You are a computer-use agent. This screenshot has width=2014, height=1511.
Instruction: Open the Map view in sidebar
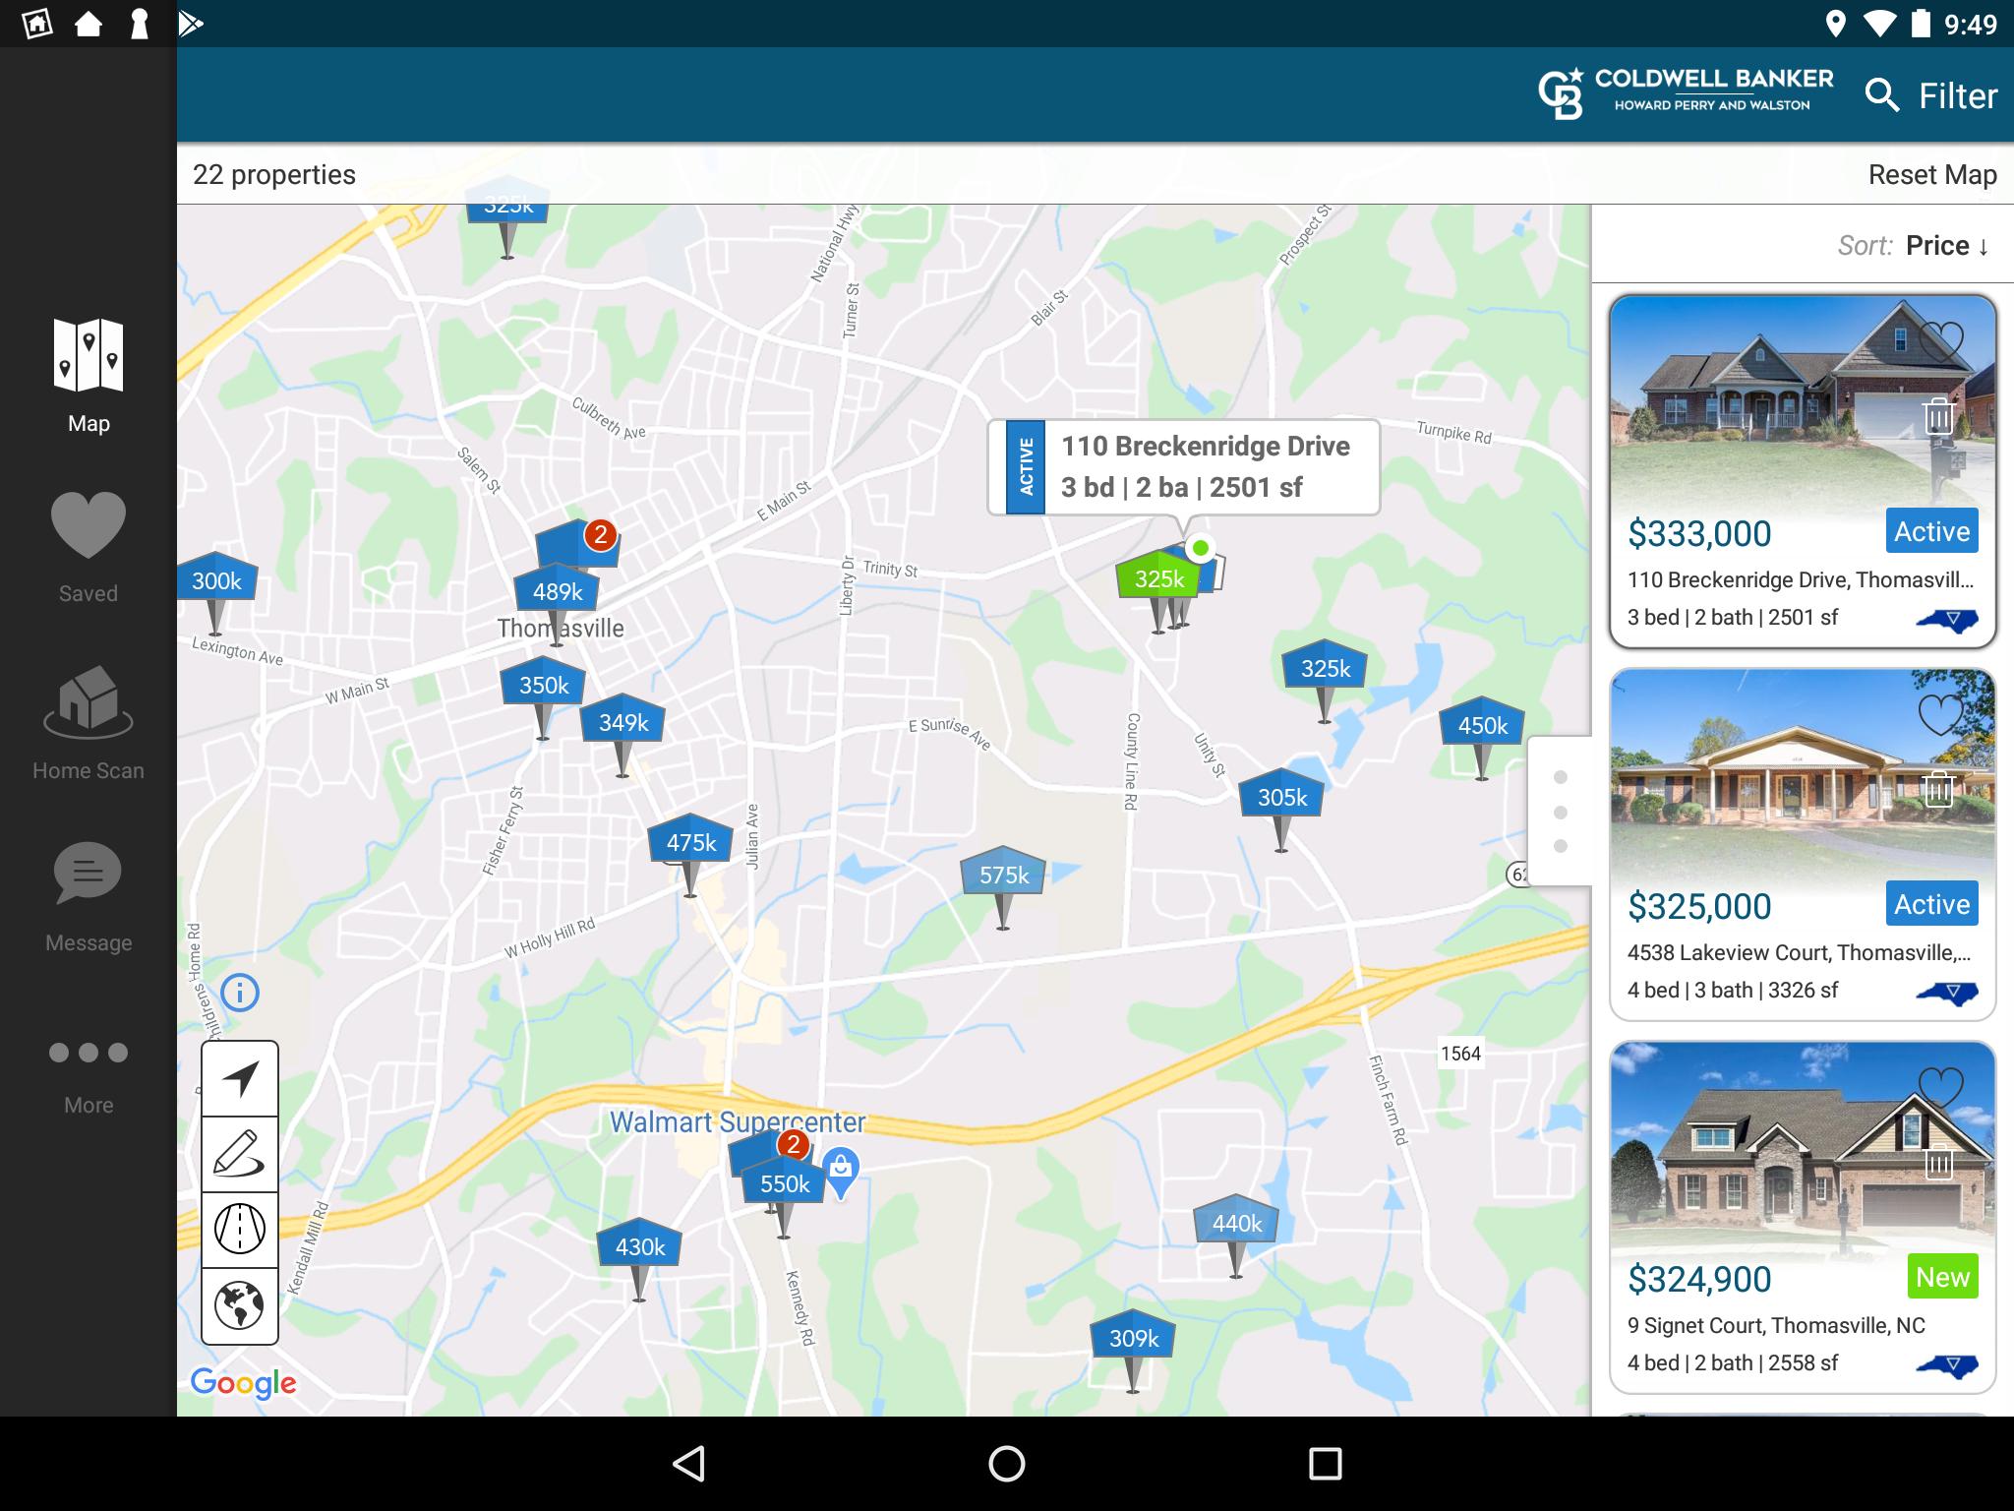89,377
